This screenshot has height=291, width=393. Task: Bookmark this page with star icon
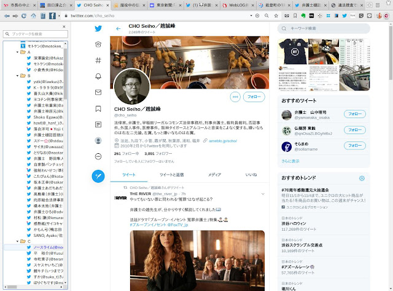pos(276,16)
